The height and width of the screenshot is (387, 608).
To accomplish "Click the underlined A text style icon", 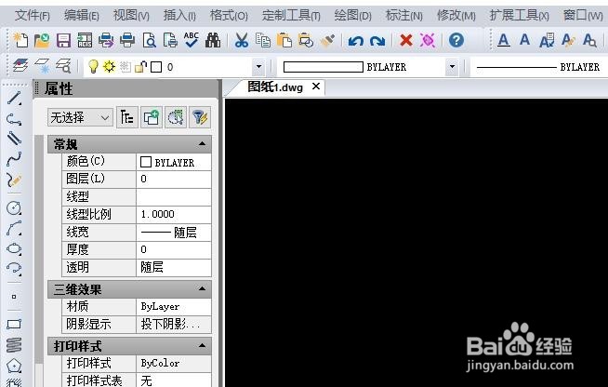I will (x=503, y=40).
